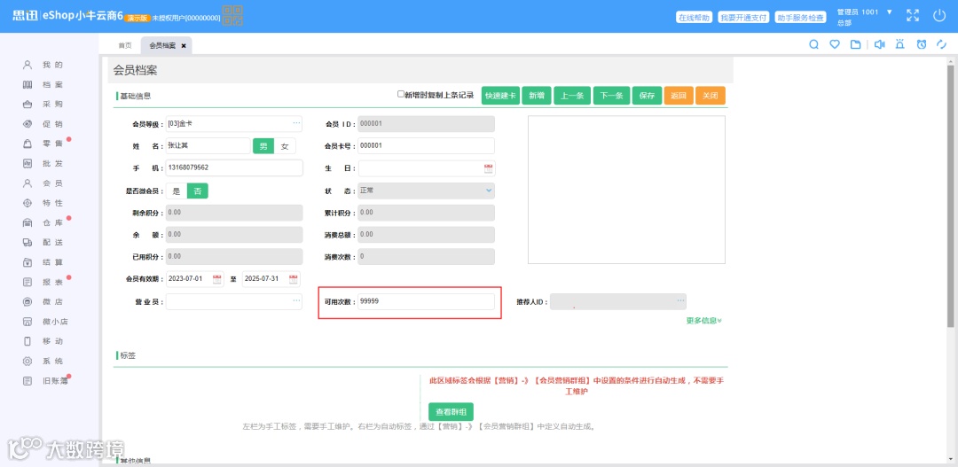Click the 姓名 field containing 张让其

208,146
